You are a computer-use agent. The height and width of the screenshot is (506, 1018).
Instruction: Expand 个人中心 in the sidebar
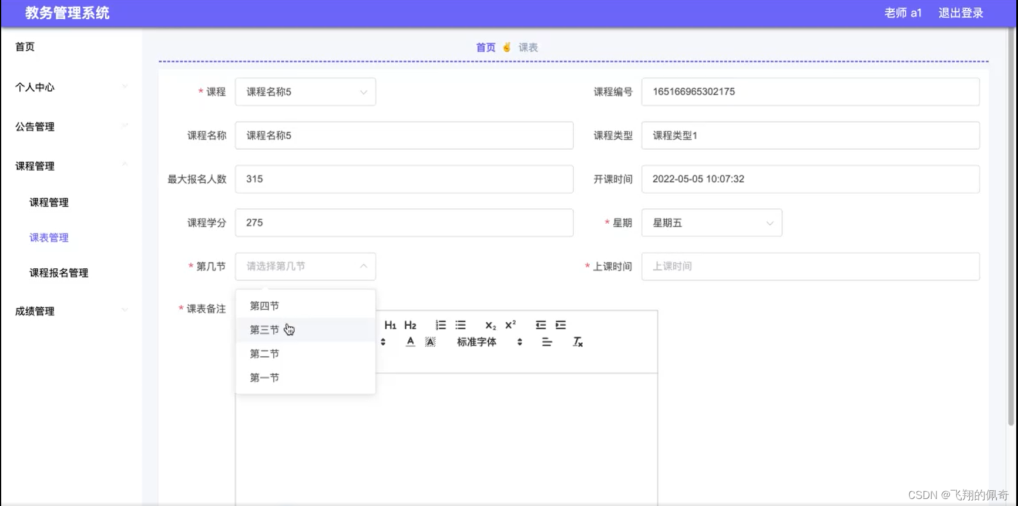(x=71, y=87)
